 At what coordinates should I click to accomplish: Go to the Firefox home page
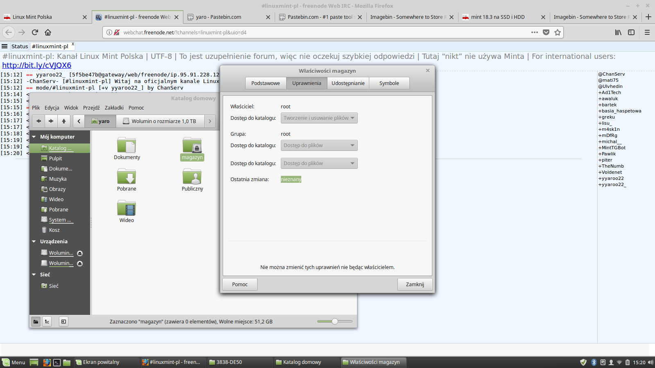[48, 32]
